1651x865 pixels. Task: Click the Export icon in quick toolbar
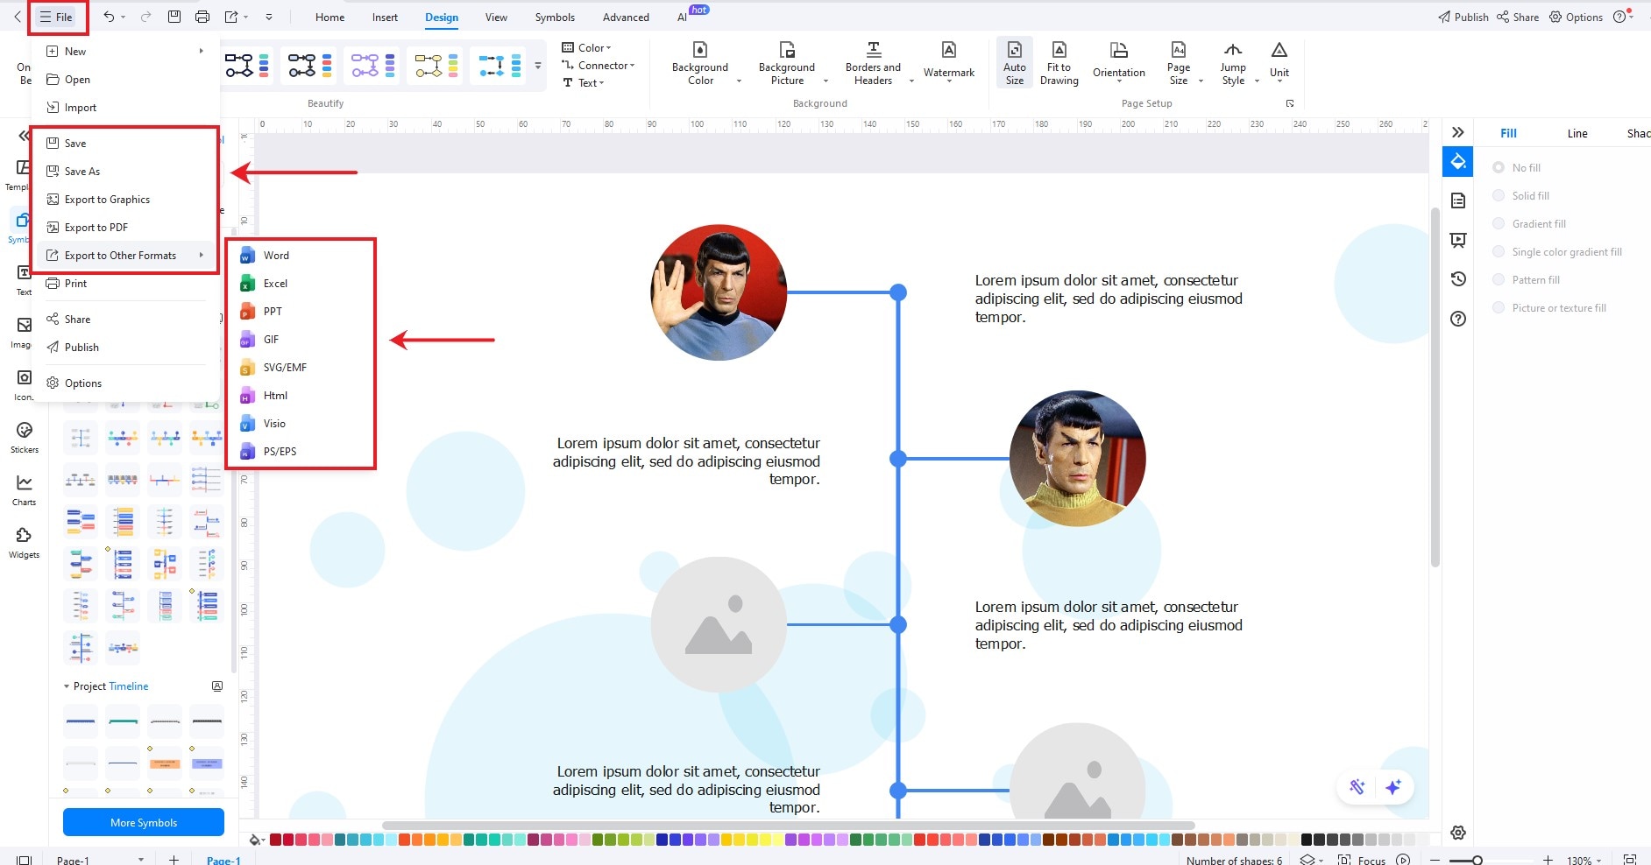[231, 17]
